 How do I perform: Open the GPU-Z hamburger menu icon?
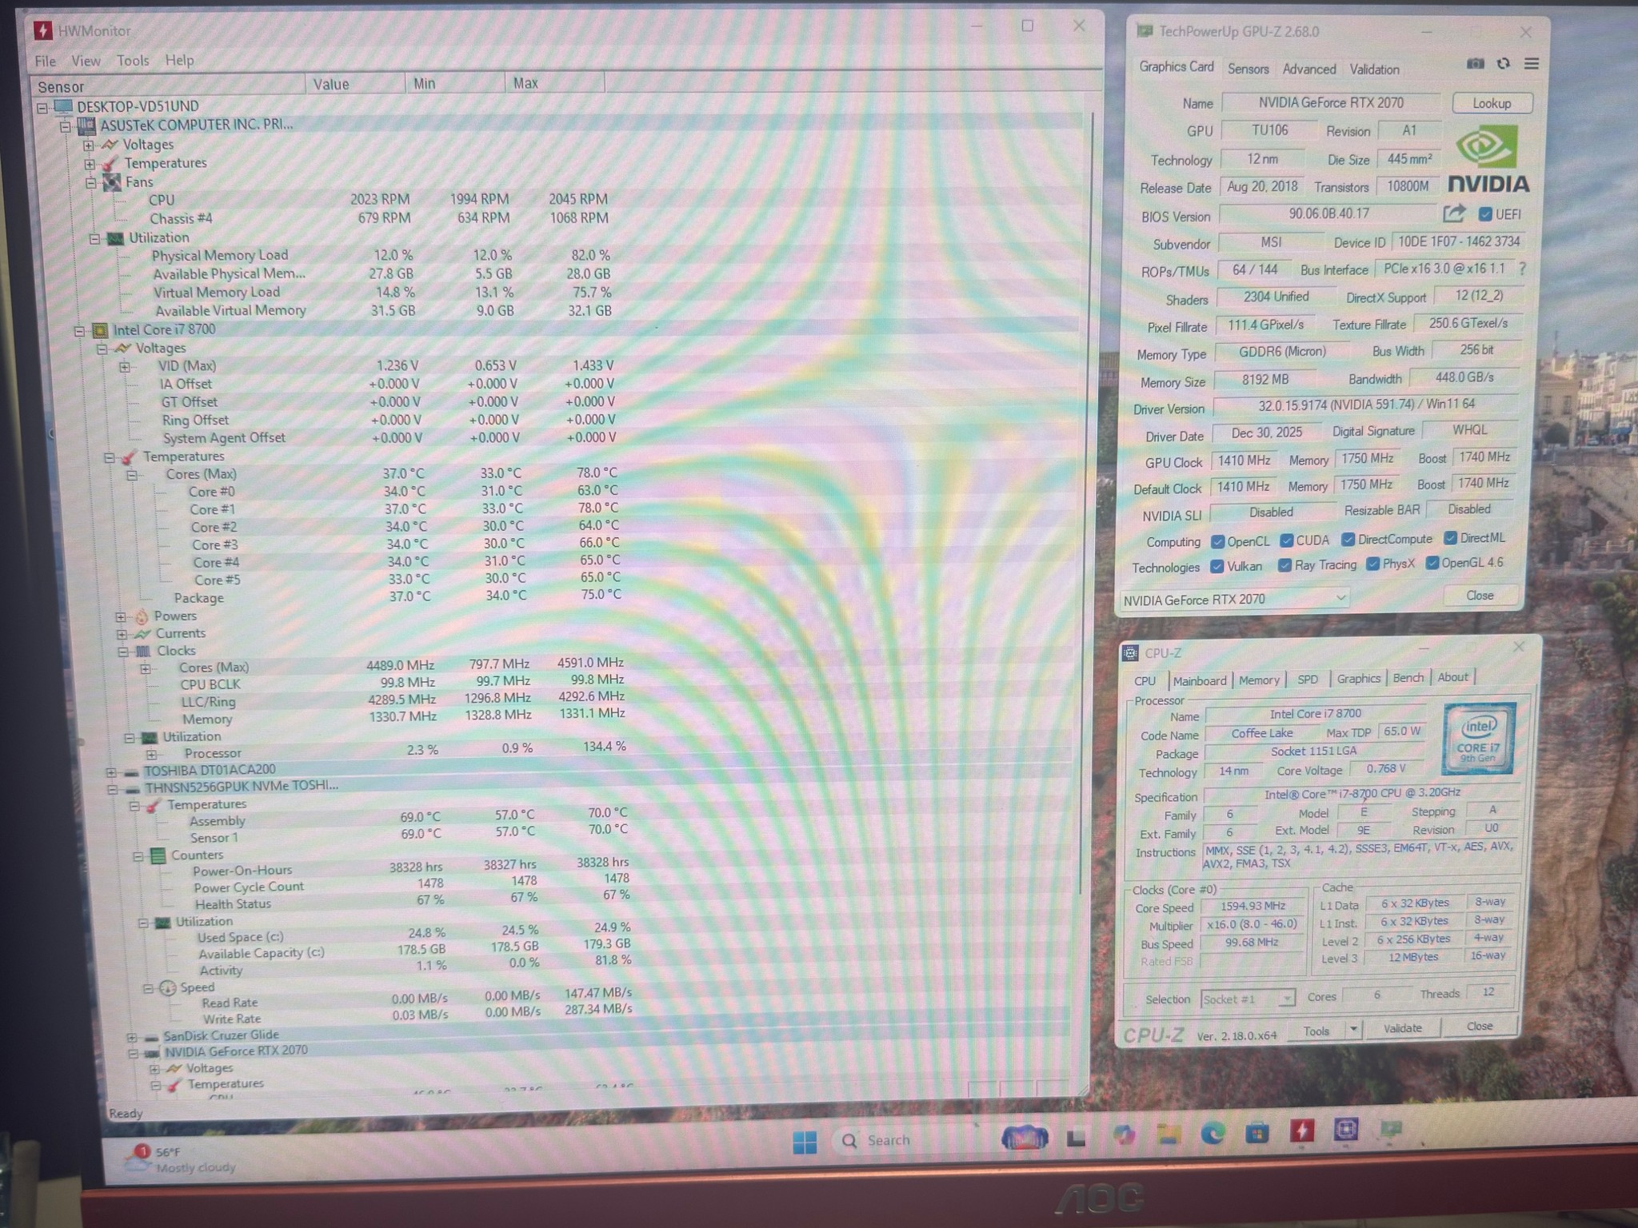[1531, 64]
